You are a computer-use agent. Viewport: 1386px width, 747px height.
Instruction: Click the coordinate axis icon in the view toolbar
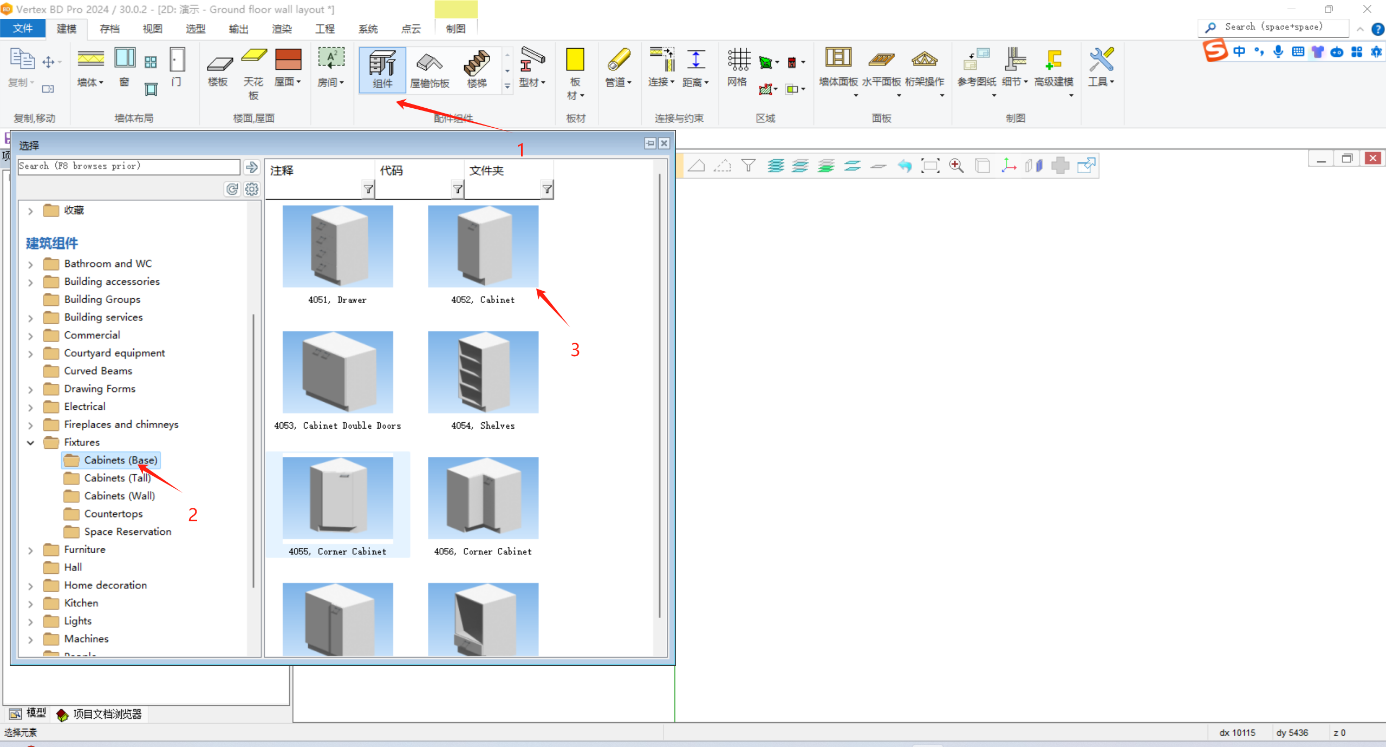click(x=1008, y=166)
